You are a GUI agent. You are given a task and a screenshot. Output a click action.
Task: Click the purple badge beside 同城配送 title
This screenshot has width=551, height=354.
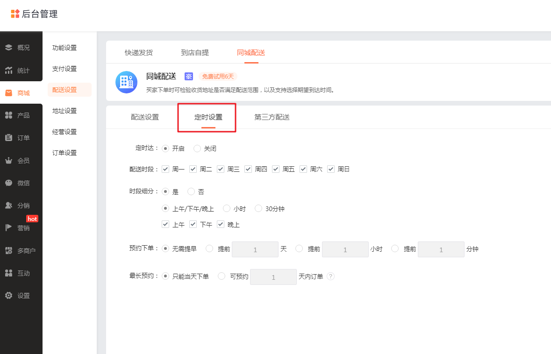point(189,76)
